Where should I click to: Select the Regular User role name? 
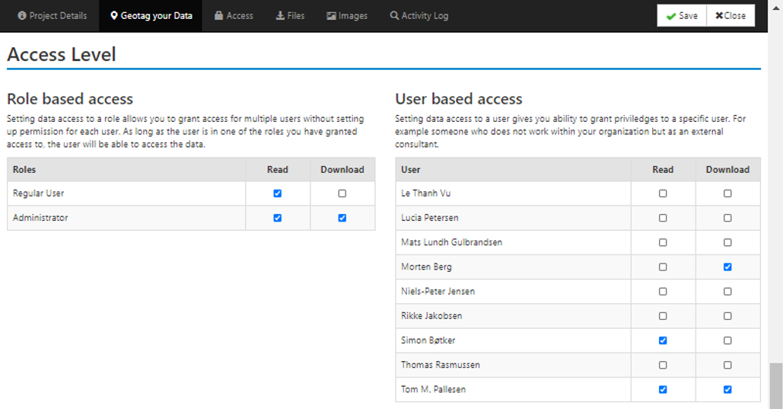(x=39, y=193)
